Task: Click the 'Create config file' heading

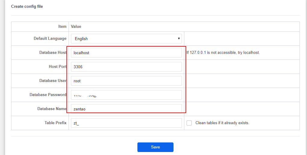Action: pyautogui.click(x=27, y=6)
